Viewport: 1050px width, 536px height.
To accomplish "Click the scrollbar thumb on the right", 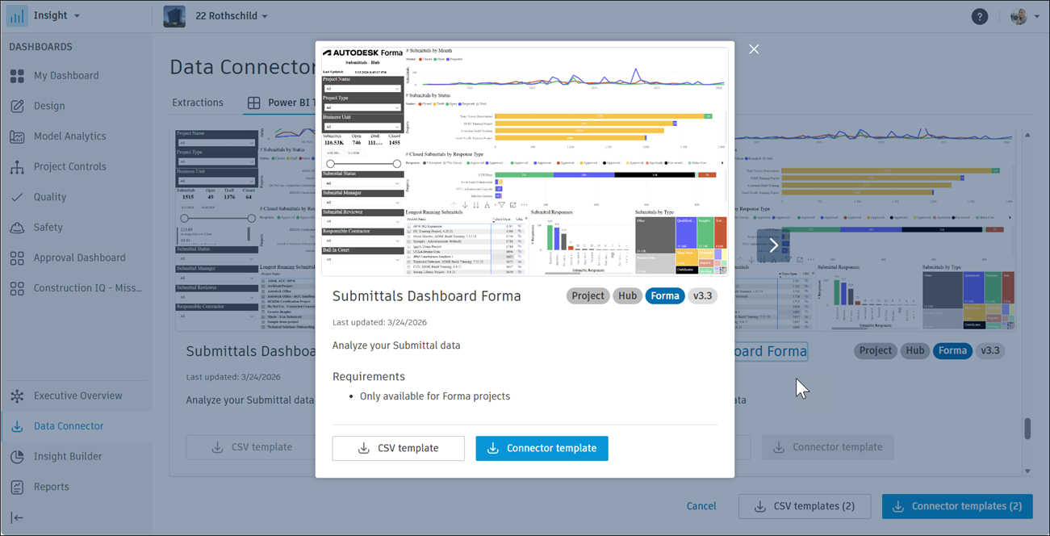I will [1027, 429].
